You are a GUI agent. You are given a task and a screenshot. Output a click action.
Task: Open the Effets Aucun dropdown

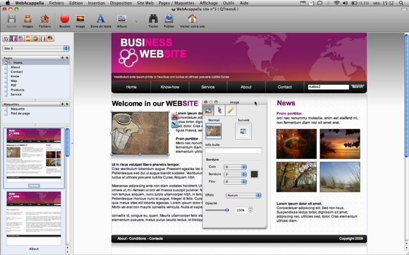point(243,195)
